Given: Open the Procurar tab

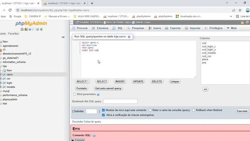Looking at the screenshot, I should 80,28.
